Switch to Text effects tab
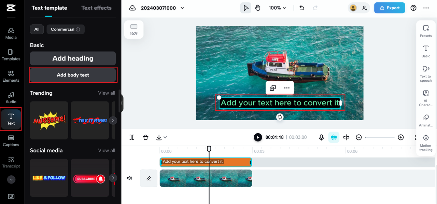The image size is (437, 204). (96, 8)
